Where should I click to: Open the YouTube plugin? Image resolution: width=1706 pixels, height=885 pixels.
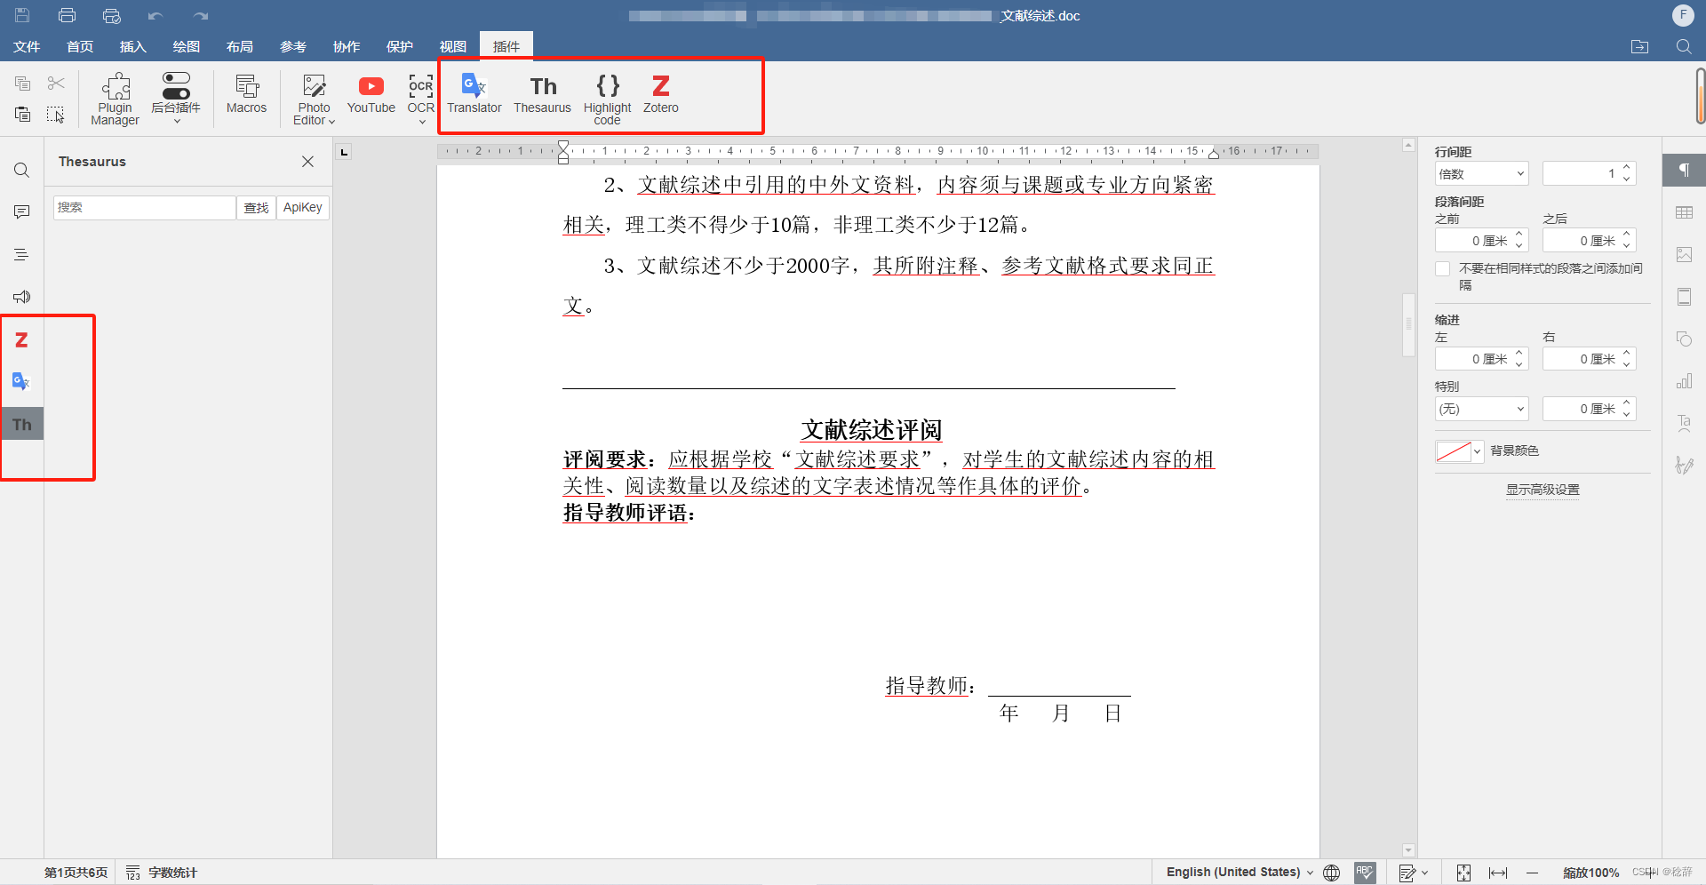click(371, 93)
